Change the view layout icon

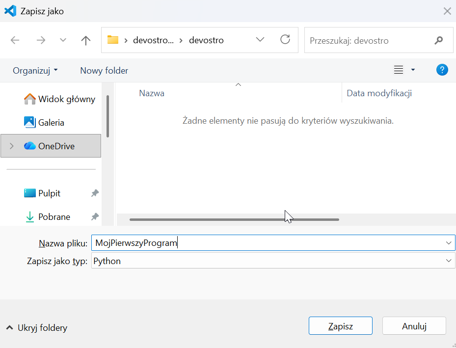pyautogui.click(x=399, y=70)
